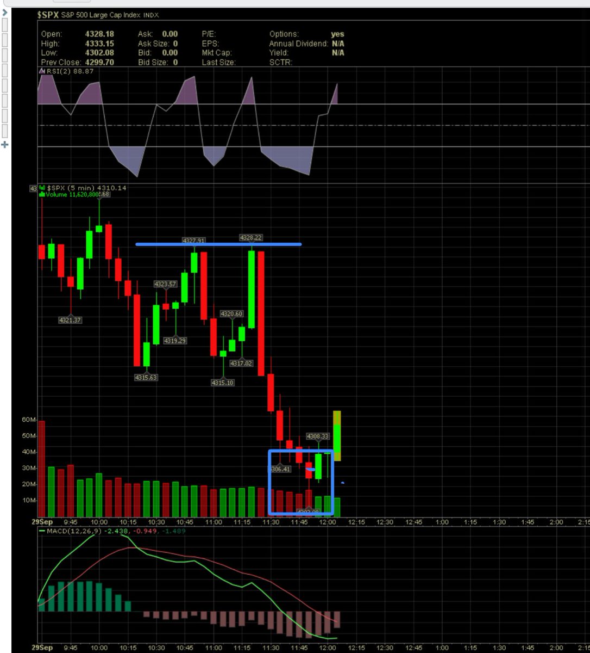This screenshot has height=653, width=590.
Task: Click the EPS label
Action: [210, 44]
